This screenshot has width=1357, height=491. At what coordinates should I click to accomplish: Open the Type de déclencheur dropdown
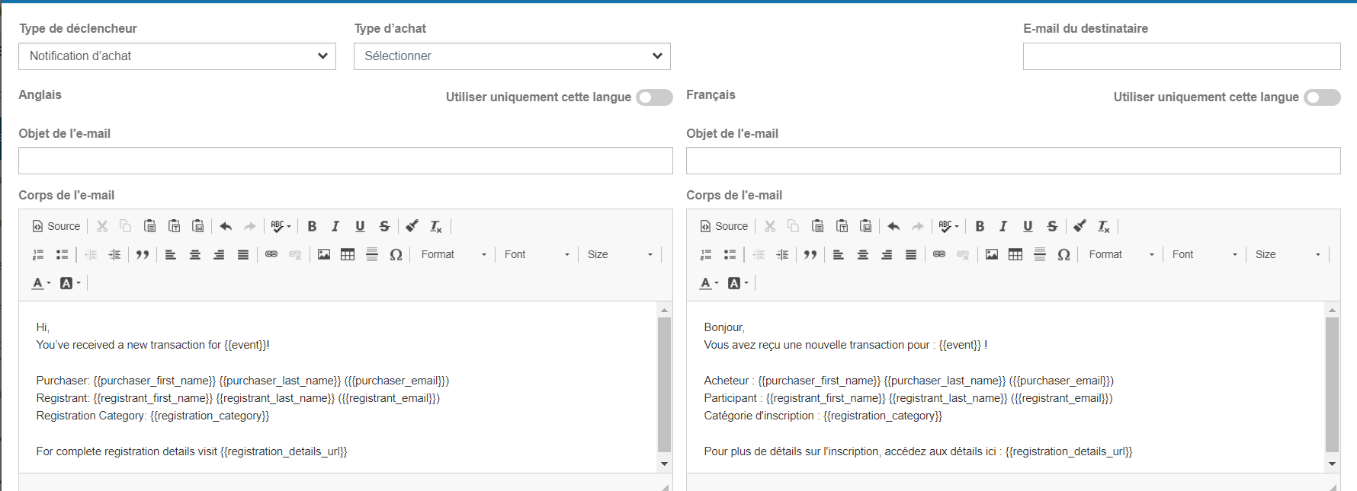click(177, 56)
